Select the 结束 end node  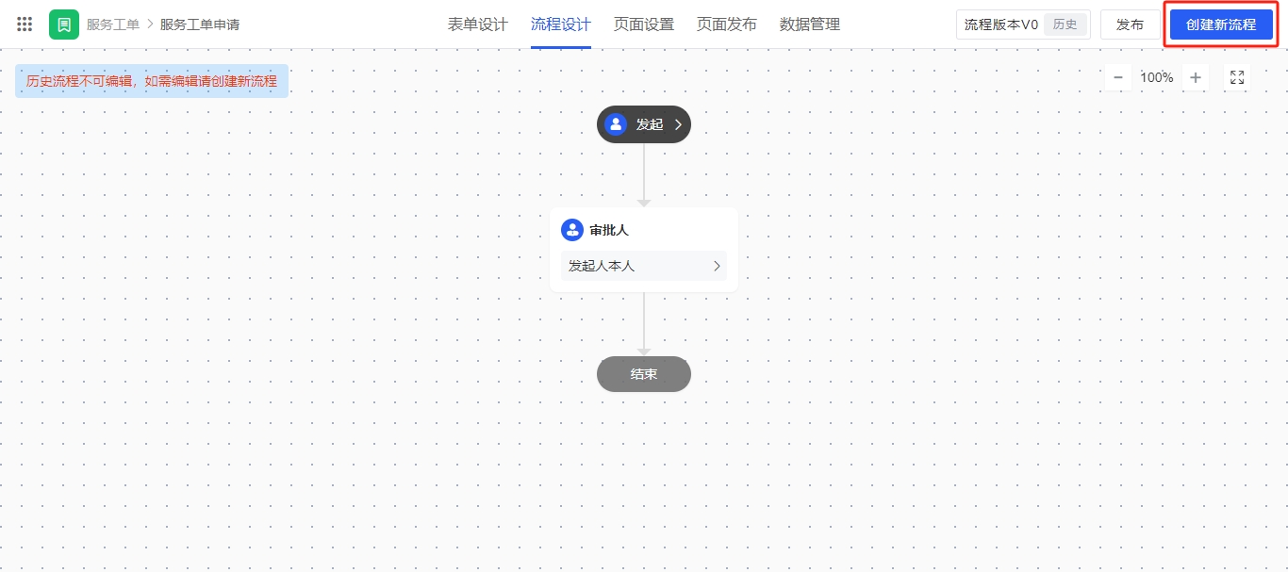pos(644,374)
